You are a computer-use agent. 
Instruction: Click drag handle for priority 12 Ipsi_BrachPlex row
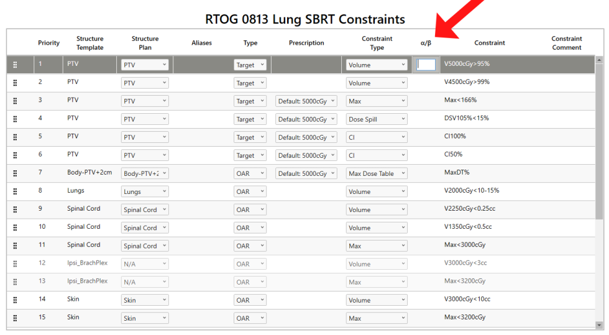(15, 264)
